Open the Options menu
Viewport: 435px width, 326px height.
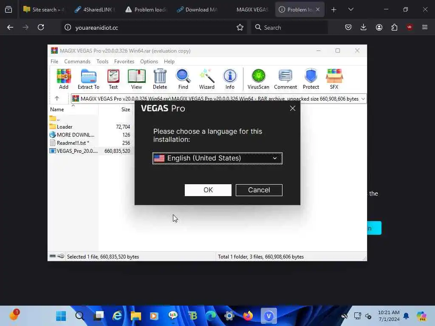pyautogui.click(x=149, y=62)
